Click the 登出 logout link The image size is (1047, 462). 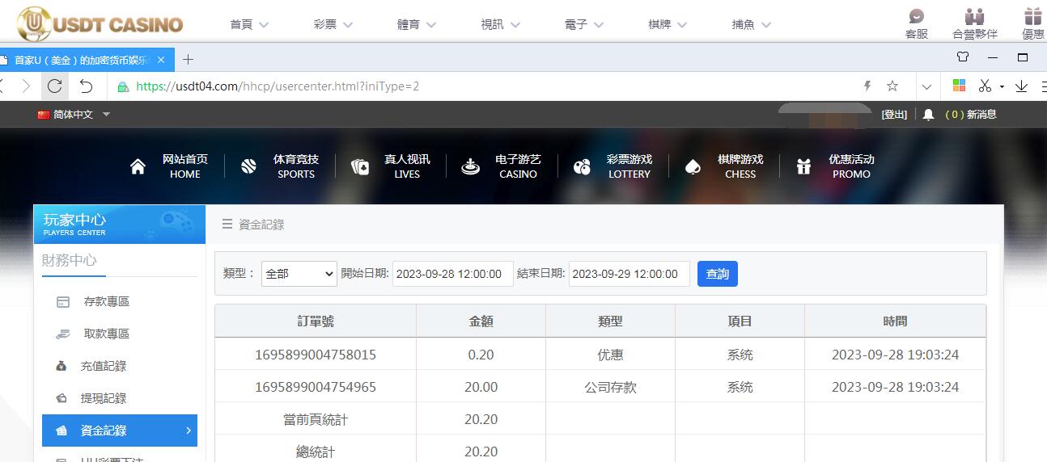point(894,115)
